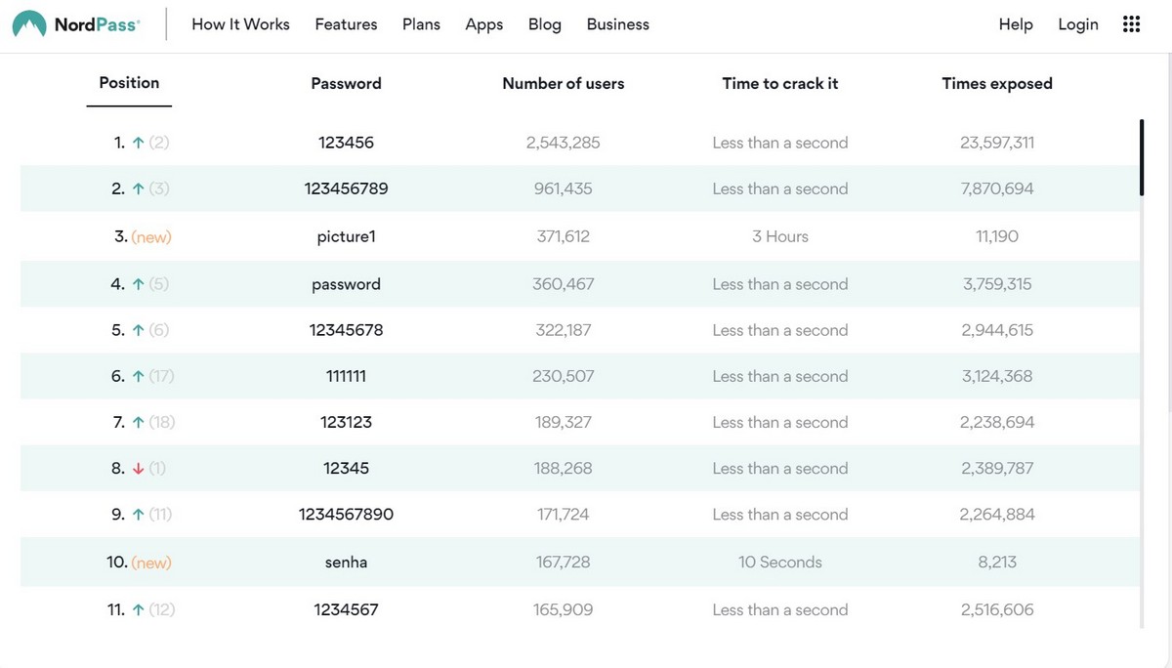Sort by the Position column header

(x=129, y=83)
